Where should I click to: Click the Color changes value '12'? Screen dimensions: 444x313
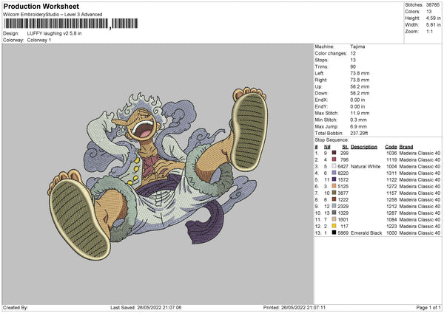click(353, 53)
